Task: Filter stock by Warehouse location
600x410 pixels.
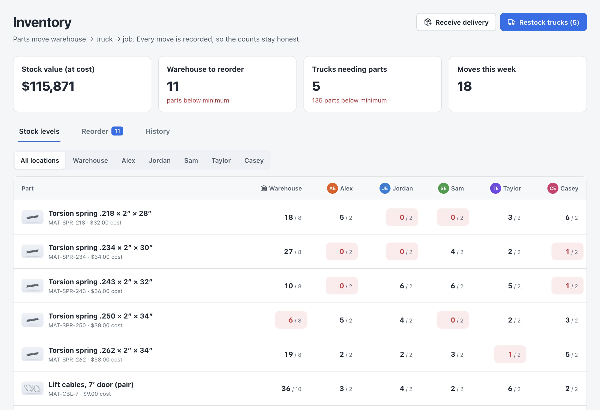Action: tap(90, 160)
